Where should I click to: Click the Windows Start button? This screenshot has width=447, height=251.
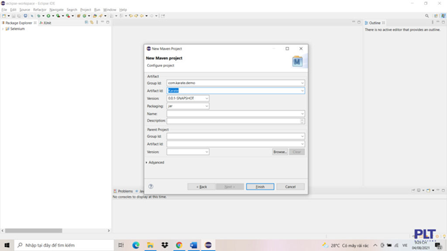pyautogui.click(x=7, y=245)
